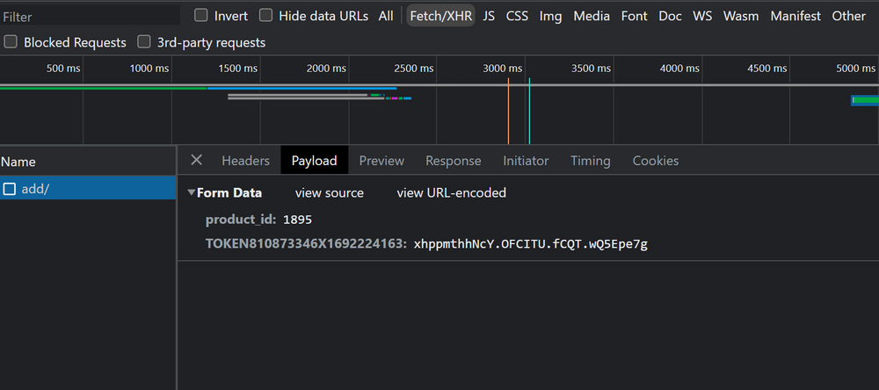Click into the Filter text field
Viewport: 879px width, 390px height.
[x=88, y=17]
